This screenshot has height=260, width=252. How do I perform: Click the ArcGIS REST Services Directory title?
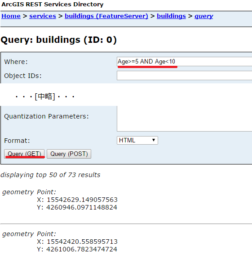pos(53,5)
